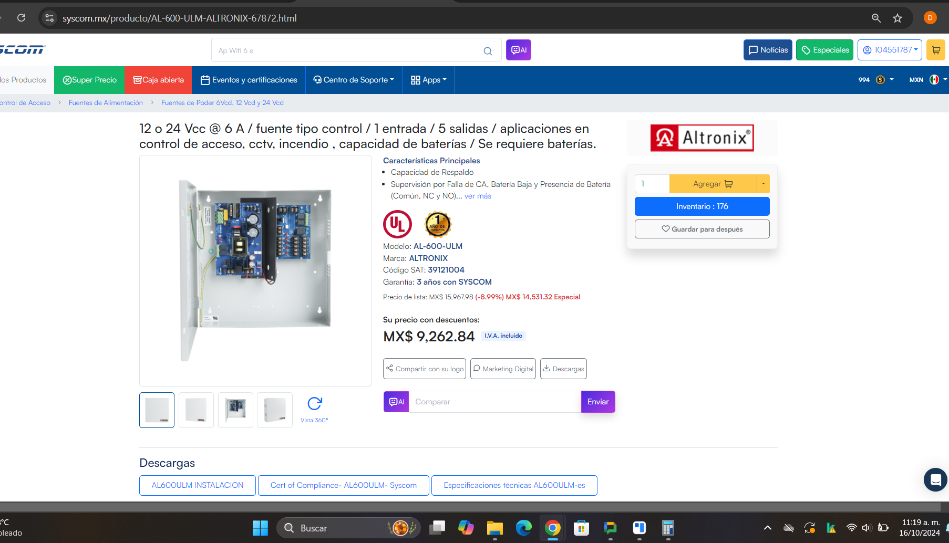Viewport: 949px width, 543px height.
Task: Open Fuentes de Alimentación breadcrumb
Action: click(106, 103)
